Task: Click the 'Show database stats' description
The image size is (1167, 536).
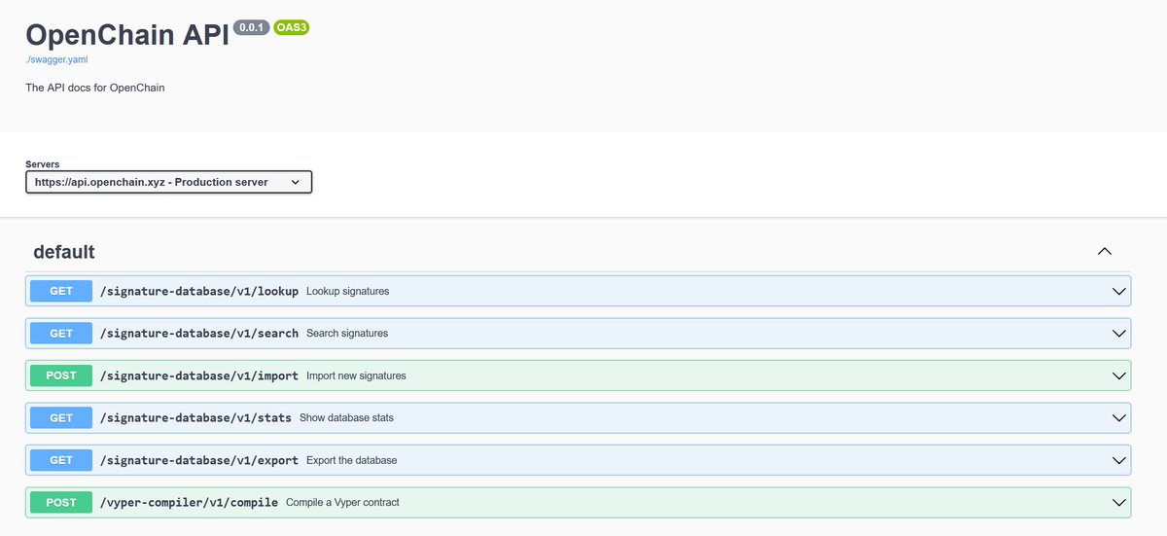Action: [346, 418]
